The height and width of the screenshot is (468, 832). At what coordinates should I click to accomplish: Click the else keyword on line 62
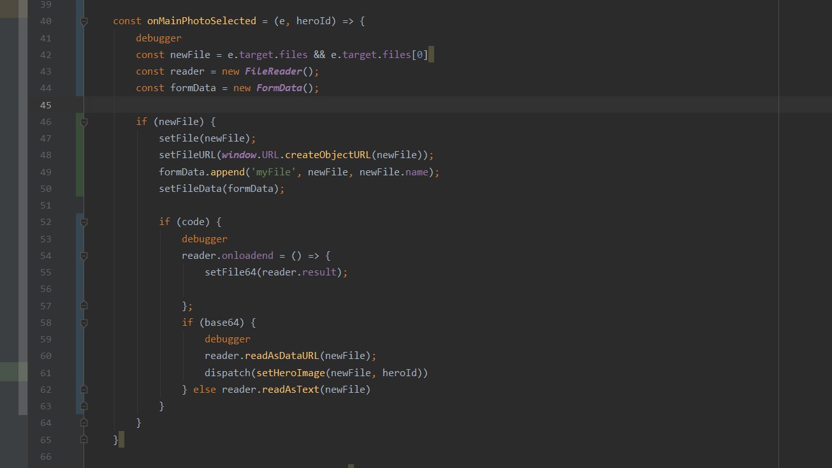[205, 389]
